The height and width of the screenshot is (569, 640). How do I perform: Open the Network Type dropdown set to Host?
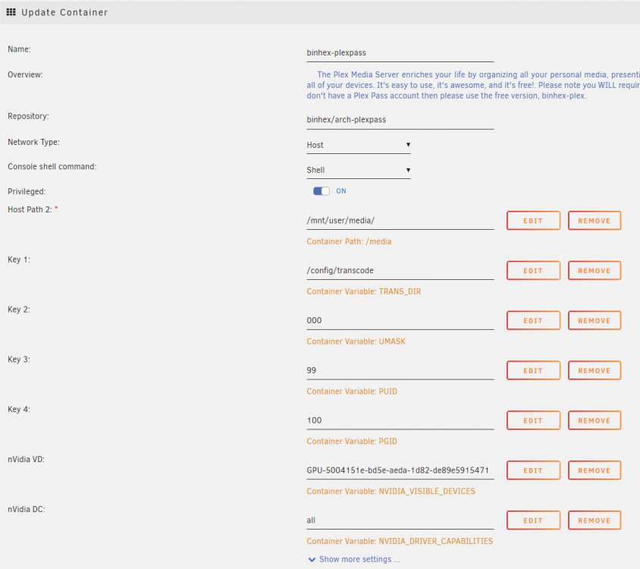pos(359,145)
